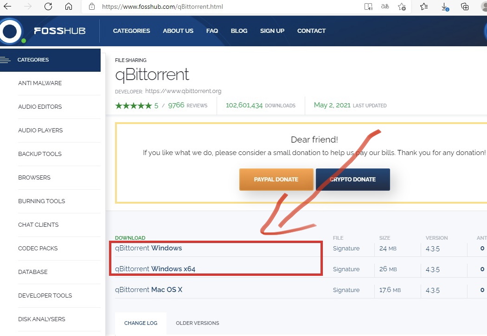Click the 24 MB size cell
The image size is (487, 336).
coord(388,249)
